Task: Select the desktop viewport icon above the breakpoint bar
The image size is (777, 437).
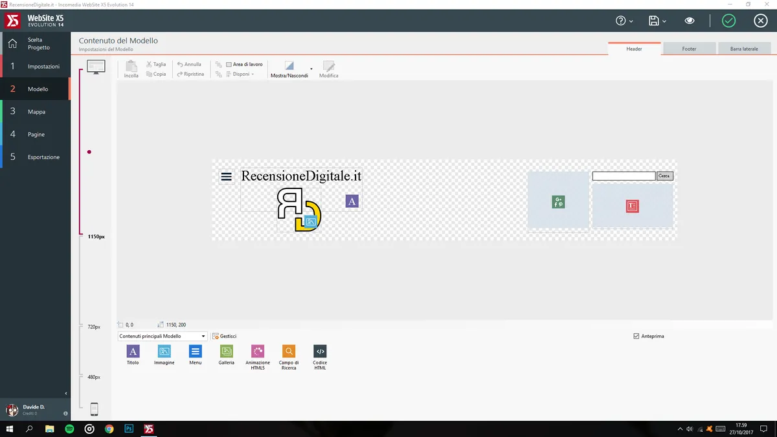Action: click(x=96, y=67)
